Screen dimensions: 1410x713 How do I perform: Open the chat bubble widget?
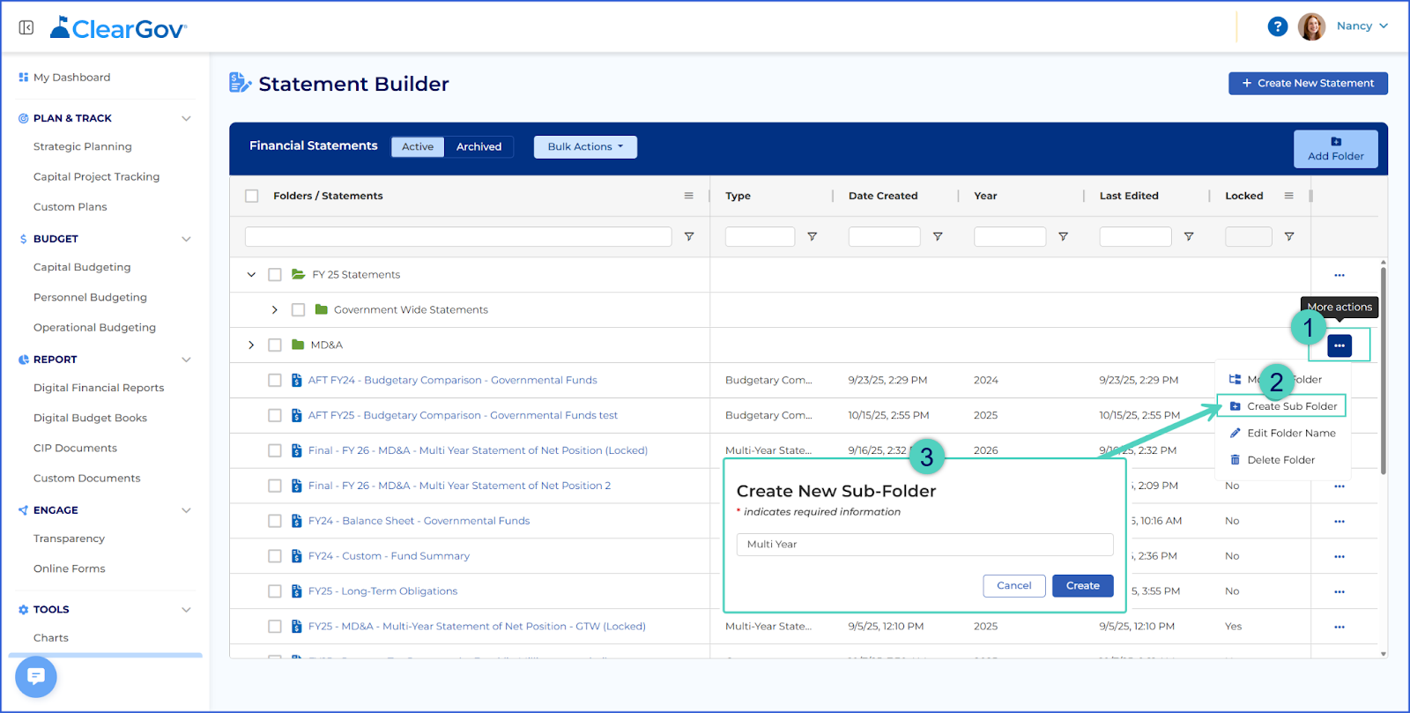click(x=36, y=677)
